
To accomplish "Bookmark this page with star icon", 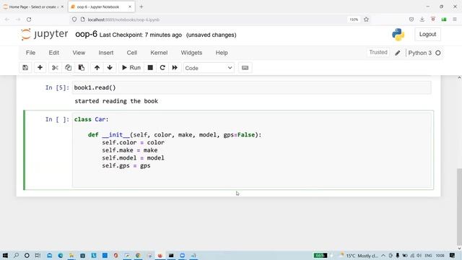I will click(366, 19).
